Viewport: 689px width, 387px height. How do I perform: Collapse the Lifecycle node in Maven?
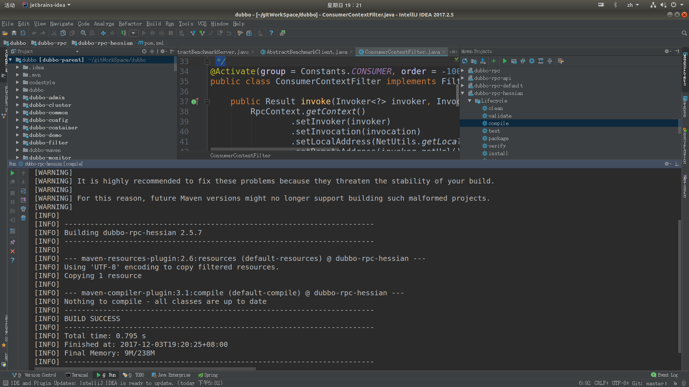pos(469,101)
